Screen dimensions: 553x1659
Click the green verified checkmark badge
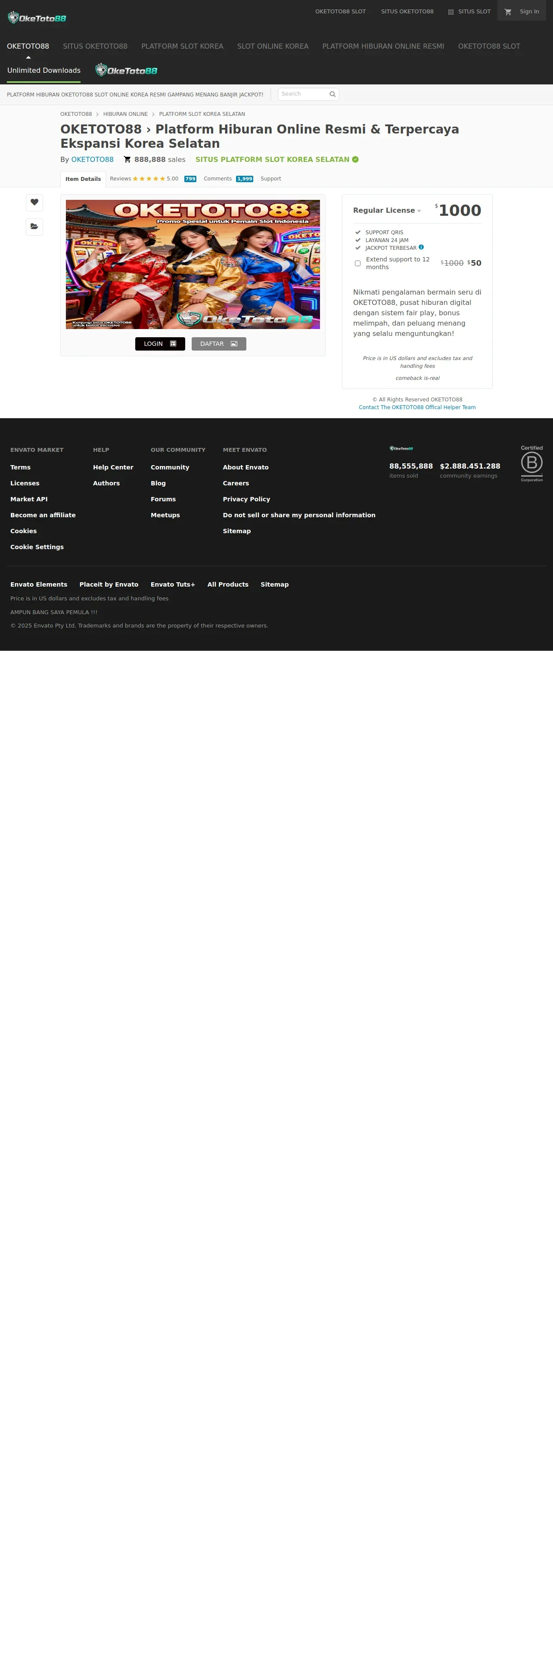point(355,160)
